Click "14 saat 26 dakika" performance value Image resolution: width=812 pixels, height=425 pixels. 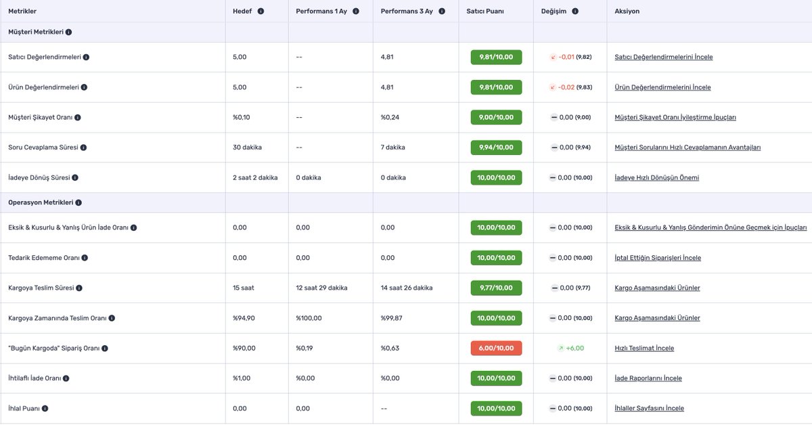pos(407,288)
